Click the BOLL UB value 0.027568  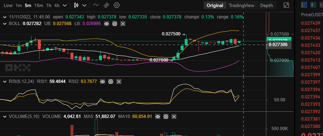tap(62, 24)
